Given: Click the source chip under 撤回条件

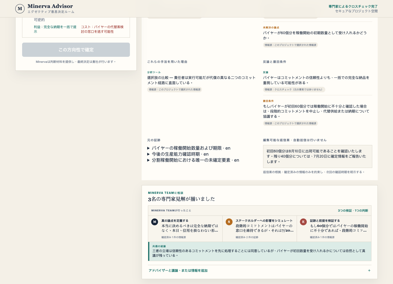Looking at the screenshot, I should pos(290,123).
